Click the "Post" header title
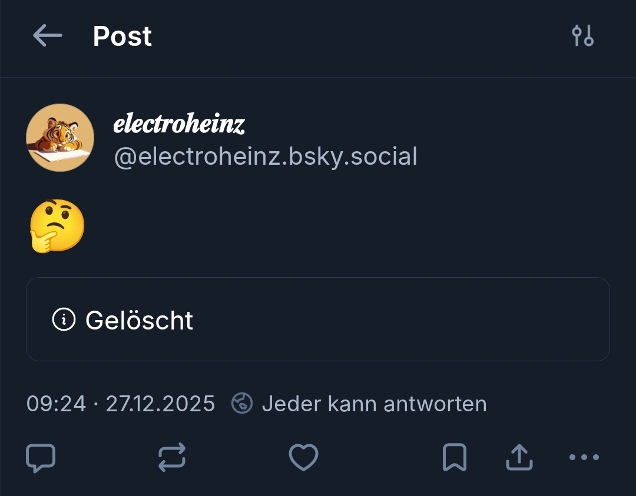The image size is (636, 496). tap(122, 36)
